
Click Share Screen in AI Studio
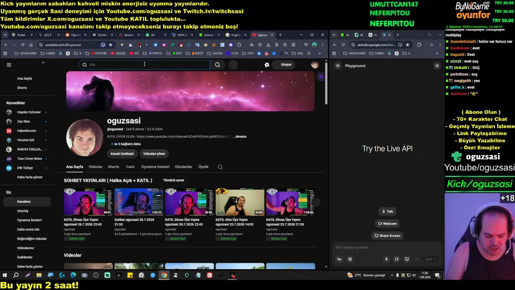click(x=387, y=236)
